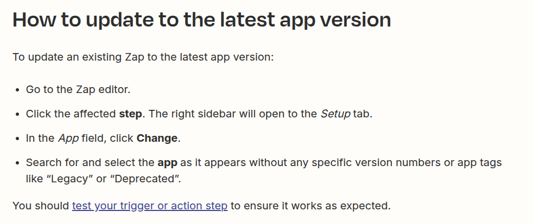Click the bold word "step" in second bullet

(130, 114)
